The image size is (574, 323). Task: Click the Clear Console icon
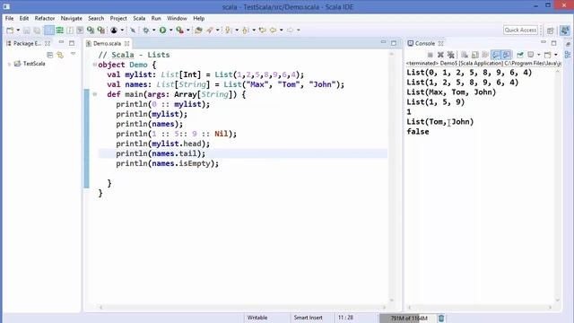pyautogui.click(x=465, y=55)
